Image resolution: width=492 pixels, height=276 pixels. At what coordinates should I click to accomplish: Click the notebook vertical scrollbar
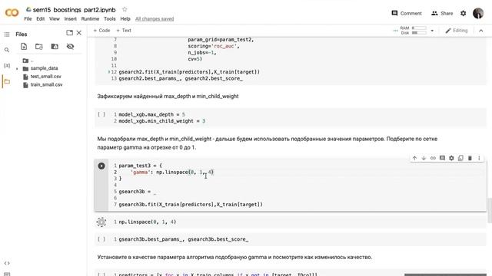coord(490,210)
